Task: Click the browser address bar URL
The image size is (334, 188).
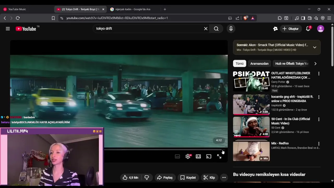Action: 117,18
